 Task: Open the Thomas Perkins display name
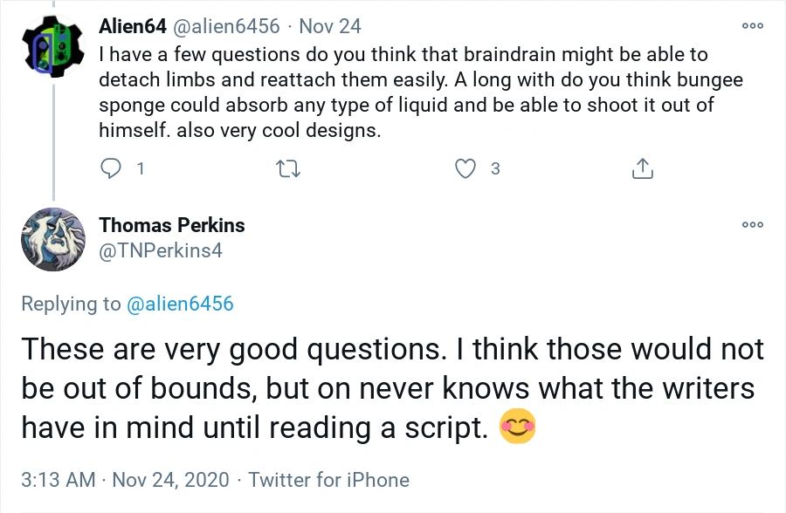[172, 225]
